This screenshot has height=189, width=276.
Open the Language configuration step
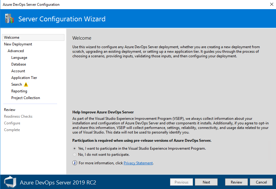19,57
